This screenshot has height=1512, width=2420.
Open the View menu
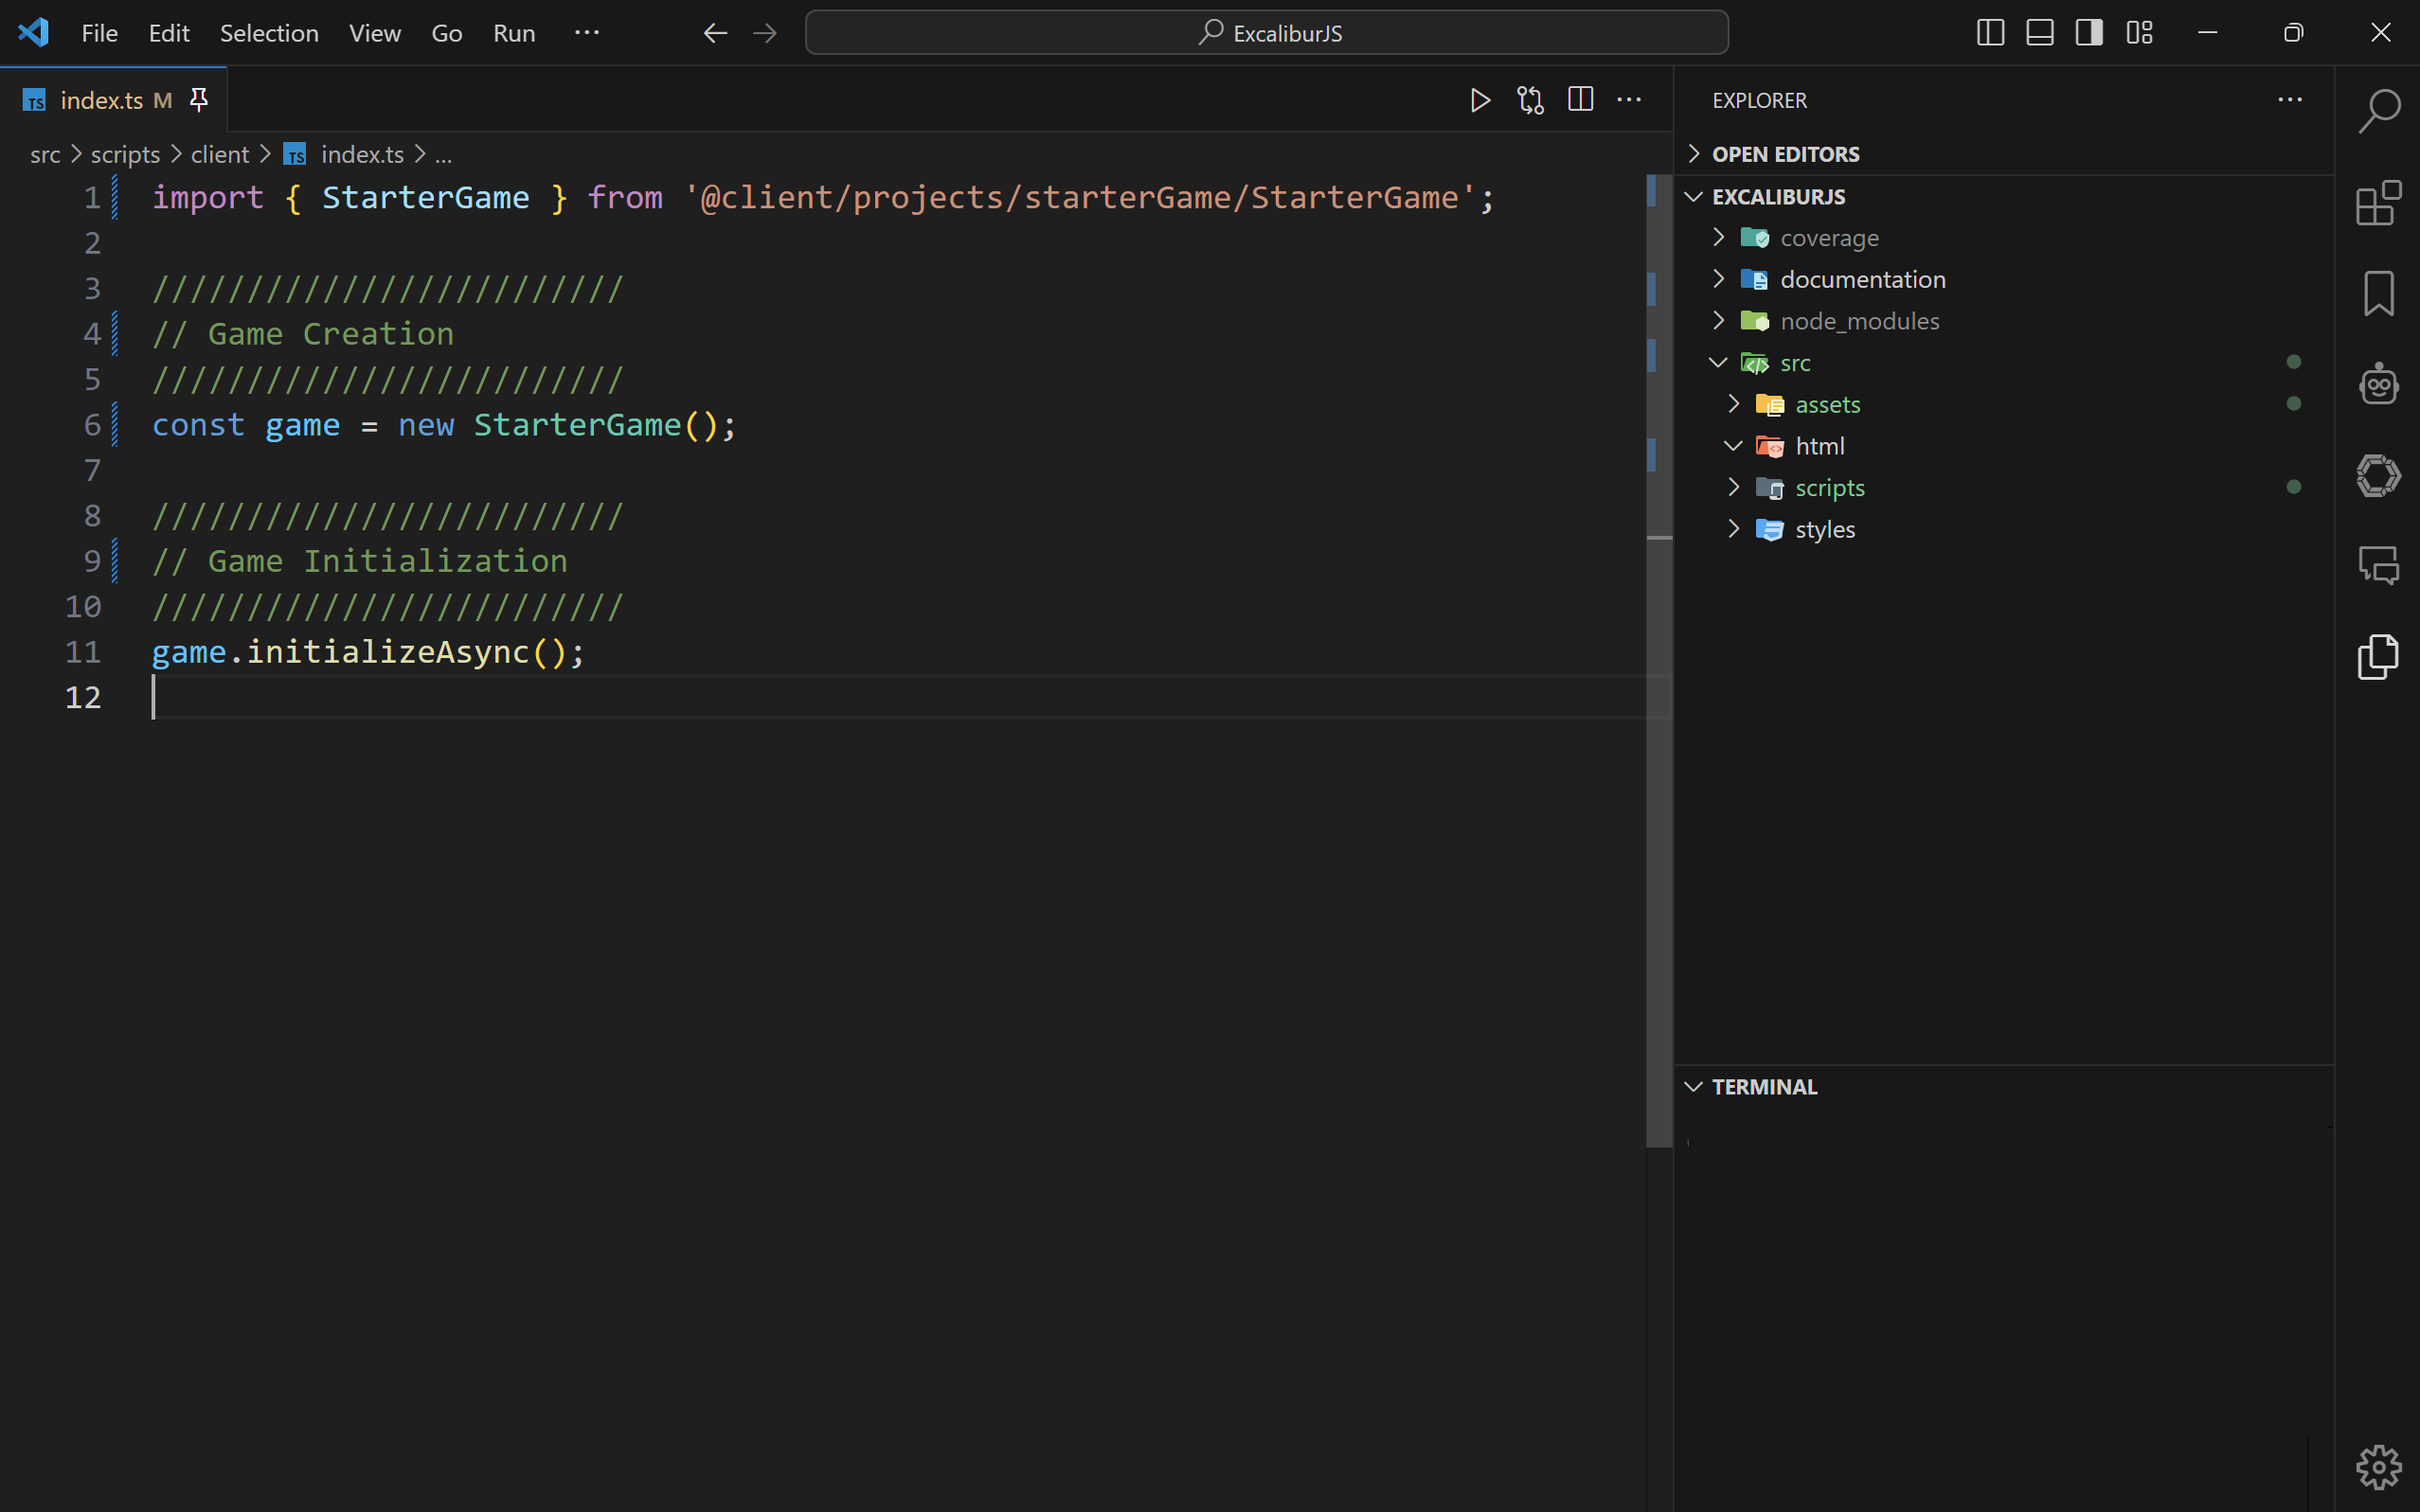pos(375,33)
